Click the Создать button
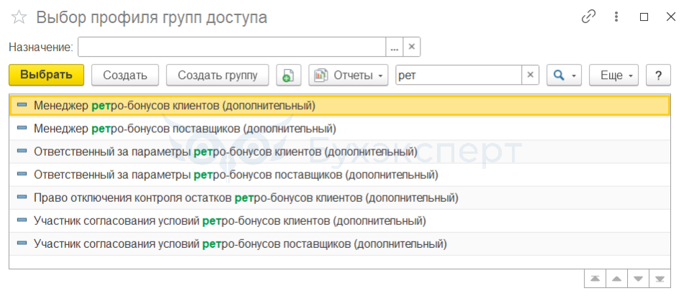 click(125, 75)
